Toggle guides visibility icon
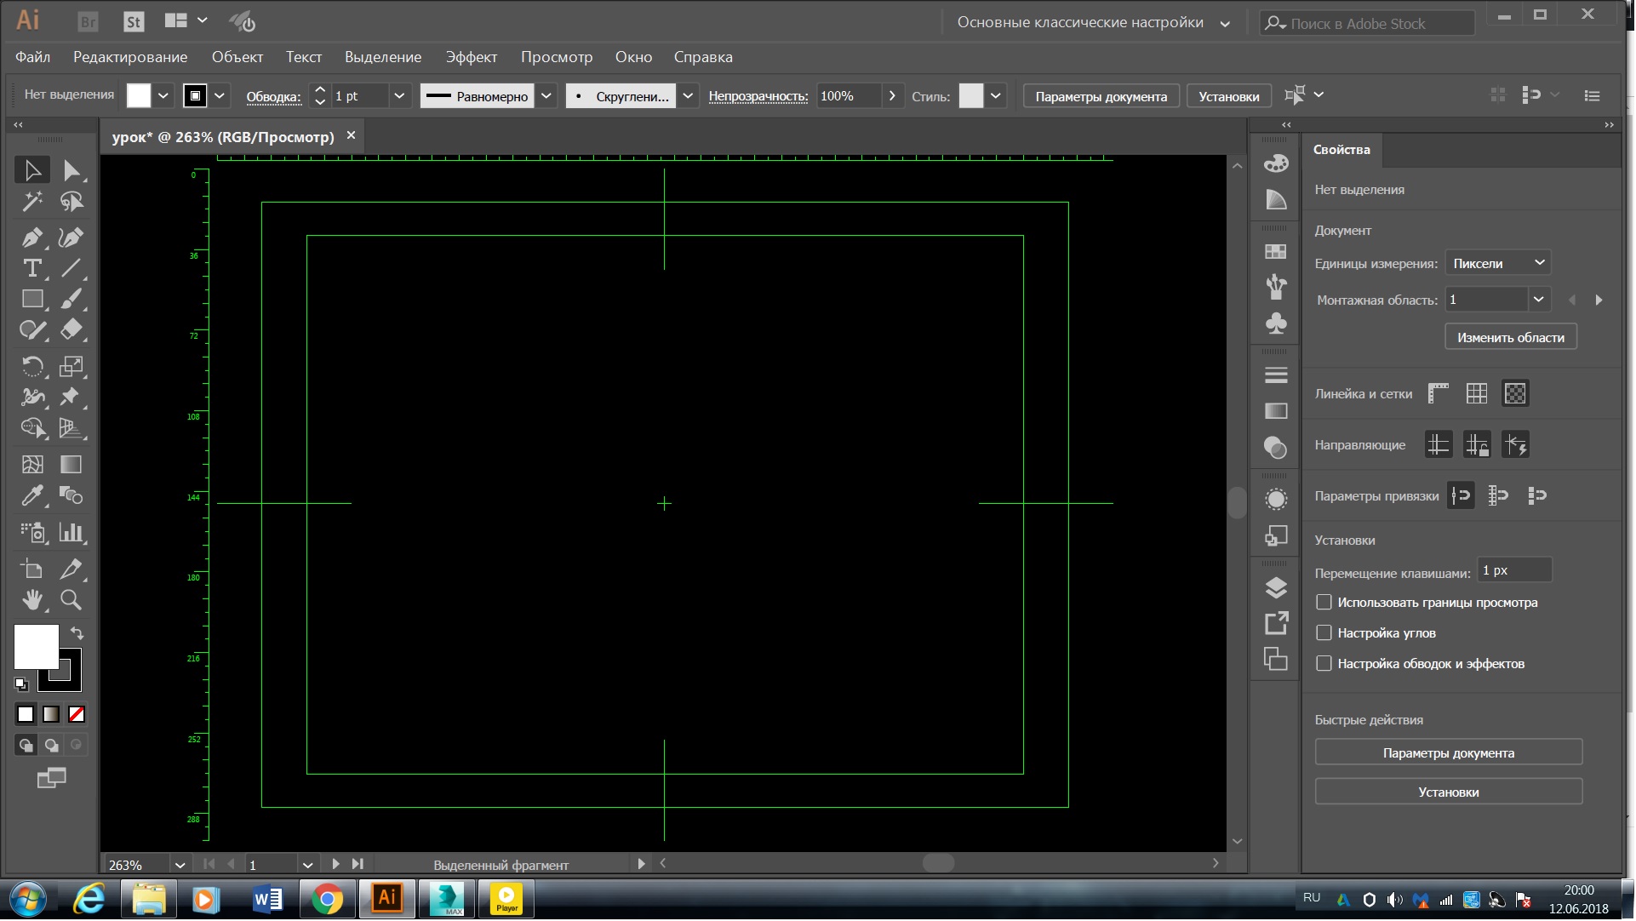1636x921 pixels. (x=1439, y=444)
